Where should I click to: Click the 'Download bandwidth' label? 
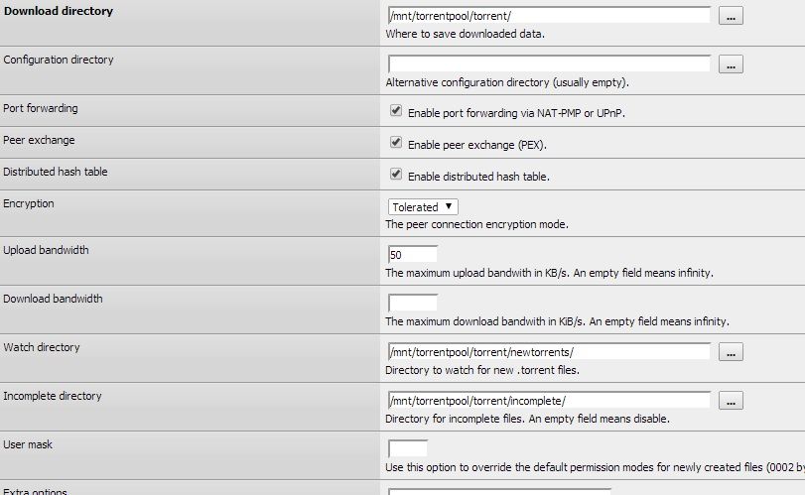[x=53, y=299]
